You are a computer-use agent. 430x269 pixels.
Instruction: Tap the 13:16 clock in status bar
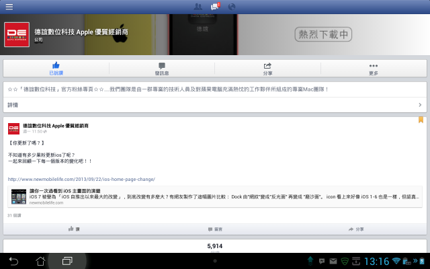click(x=376, y=262)
